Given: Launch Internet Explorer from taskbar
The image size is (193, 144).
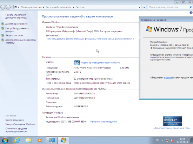Looking at the screenshot, I should [17, 140].
